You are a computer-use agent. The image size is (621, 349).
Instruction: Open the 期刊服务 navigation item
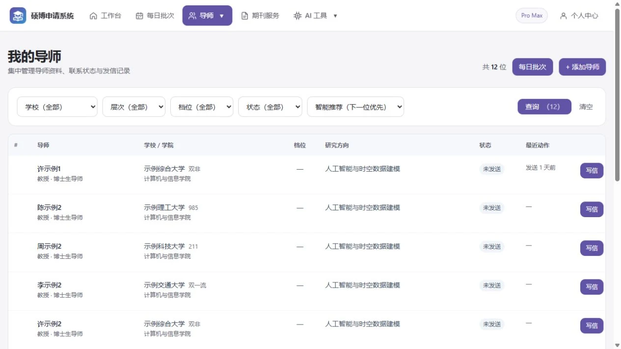[260, 16]
